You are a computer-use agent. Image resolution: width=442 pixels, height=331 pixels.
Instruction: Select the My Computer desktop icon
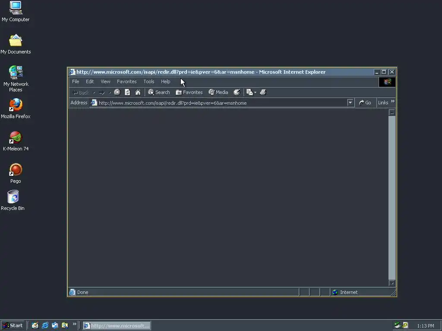pos(16,12)
